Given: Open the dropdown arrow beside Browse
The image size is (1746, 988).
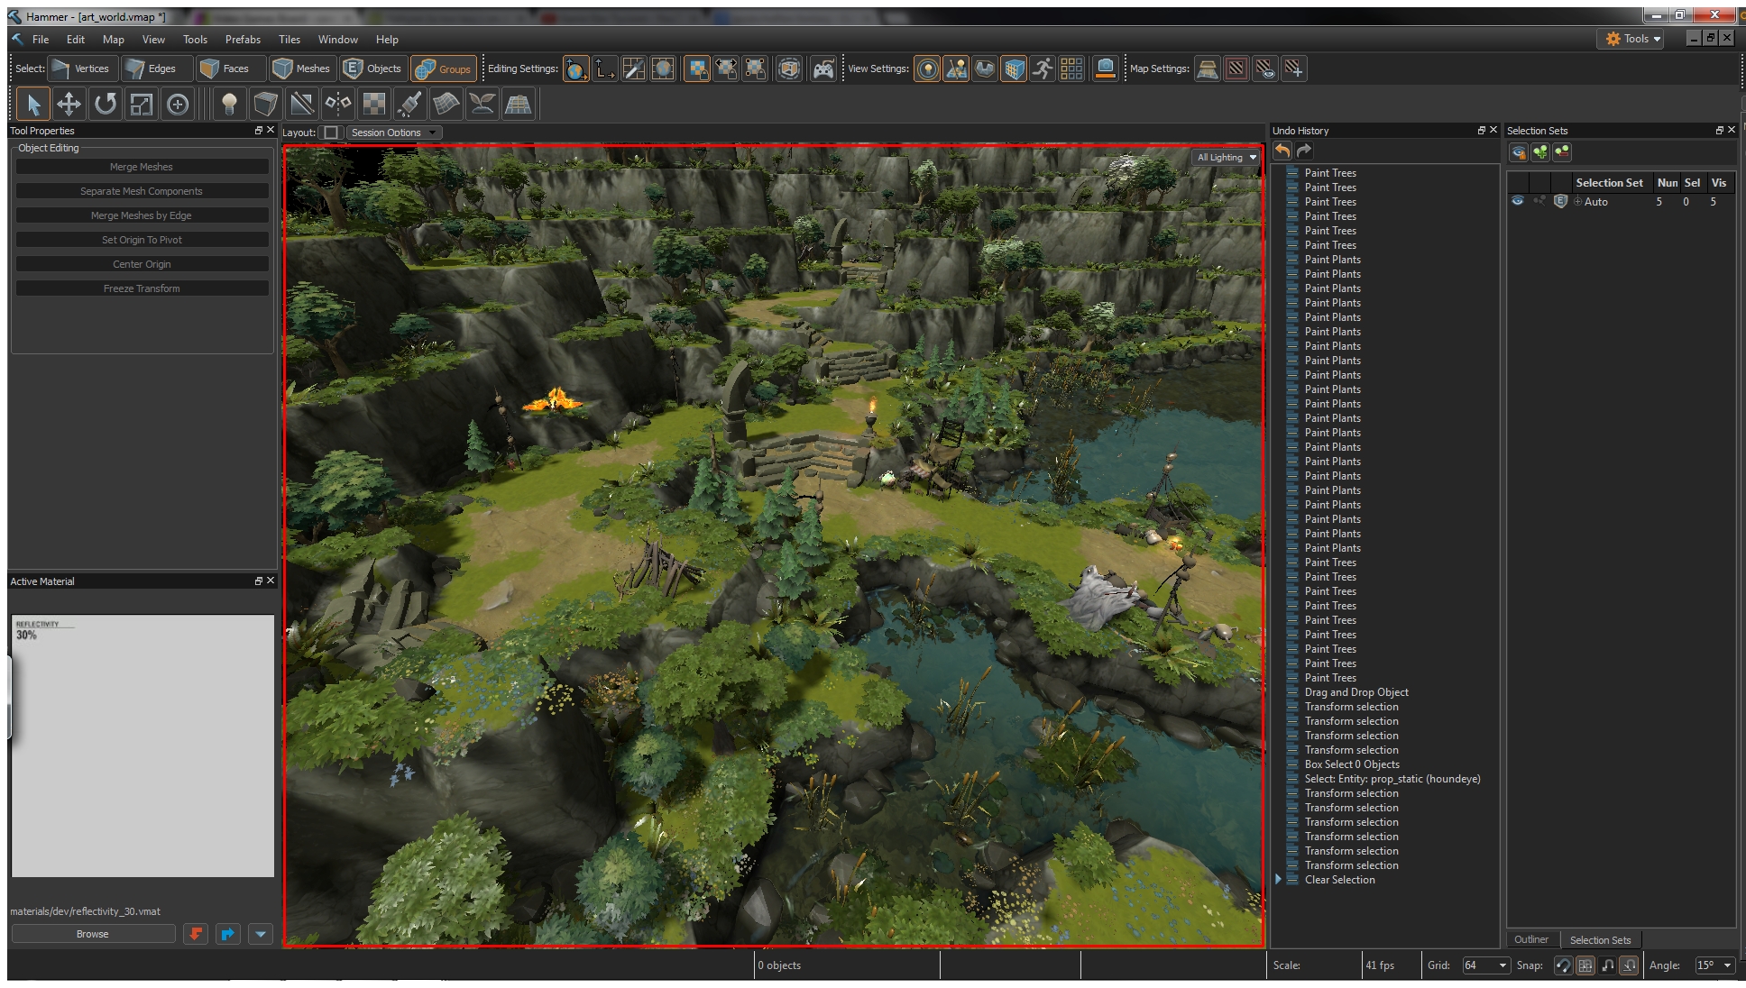Looking at the screenshot, I should (261, 934).
